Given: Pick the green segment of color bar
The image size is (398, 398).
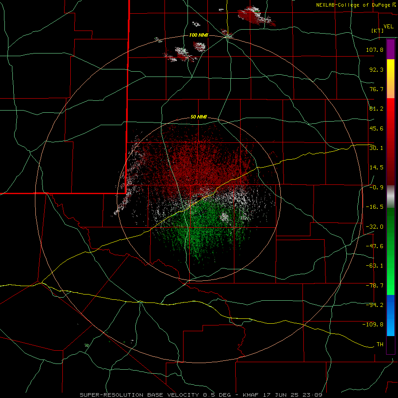Looking at the screenshot, I should 390,251.
